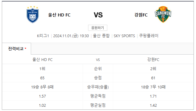Viewport: 196px width, 111px height.
Task: Click the 평균실점 row label
Action: [98, 105]
